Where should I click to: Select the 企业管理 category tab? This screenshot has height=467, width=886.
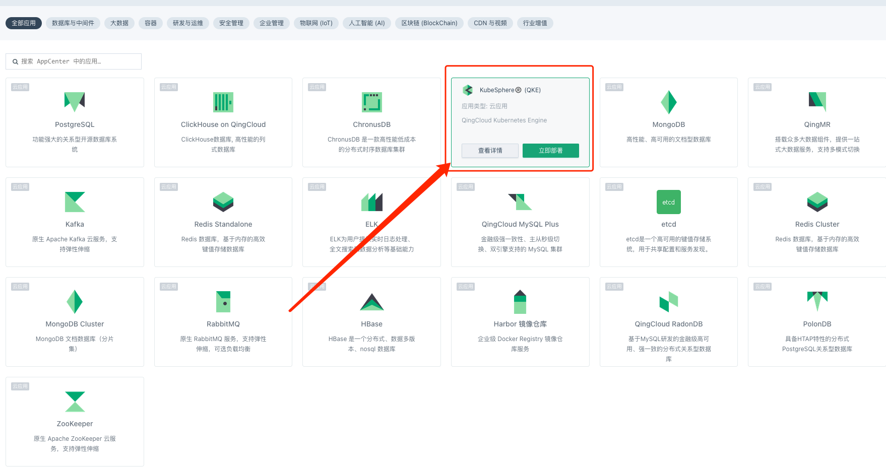pyautogui.click(x=272, y=23)
